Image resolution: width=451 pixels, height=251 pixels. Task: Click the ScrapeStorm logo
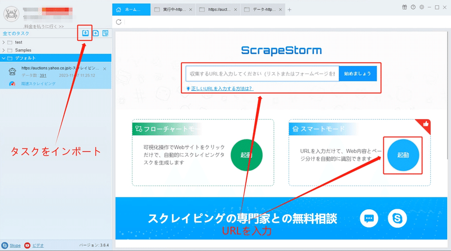281,50
